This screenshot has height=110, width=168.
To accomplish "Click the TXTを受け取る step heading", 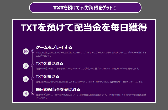I will (x=49, y=63).
